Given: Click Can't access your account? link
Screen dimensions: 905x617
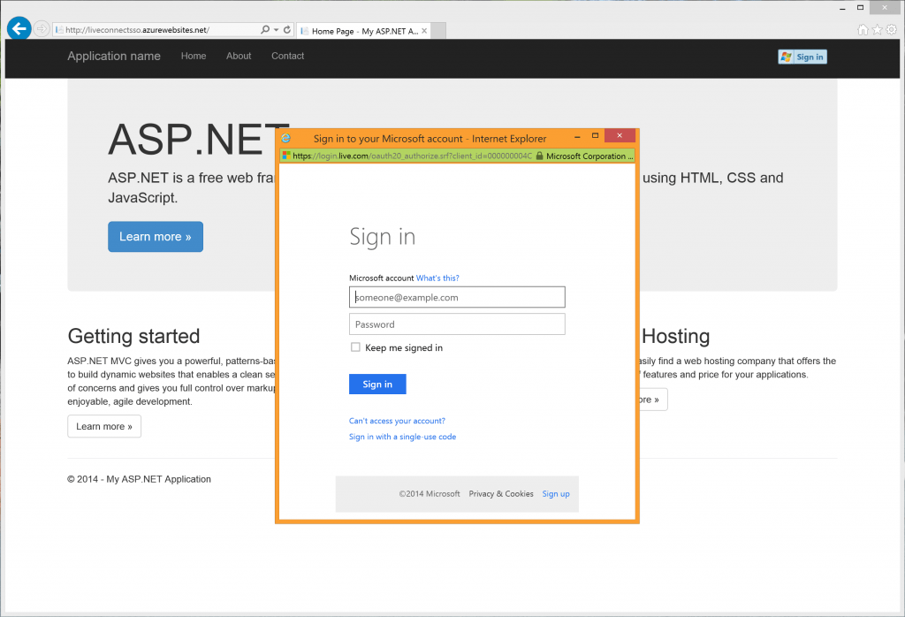Looking at the screenshot, I should tap(397, 421).
